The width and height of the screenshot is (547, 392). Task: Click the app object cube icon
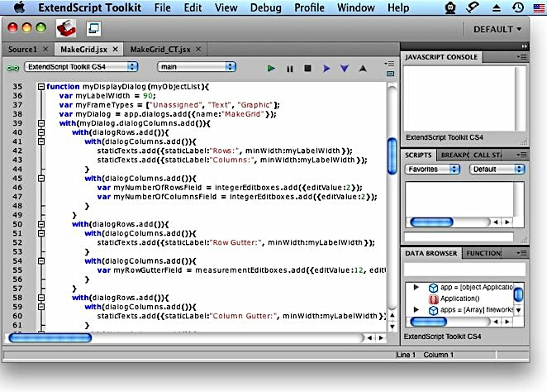[433, 288]
